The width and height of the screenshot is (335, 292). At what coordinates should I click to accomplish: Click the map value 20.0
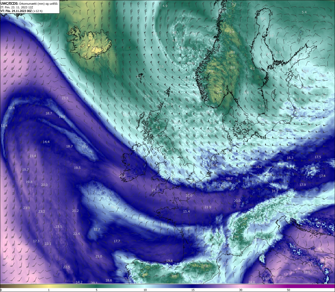click(237, 201)
